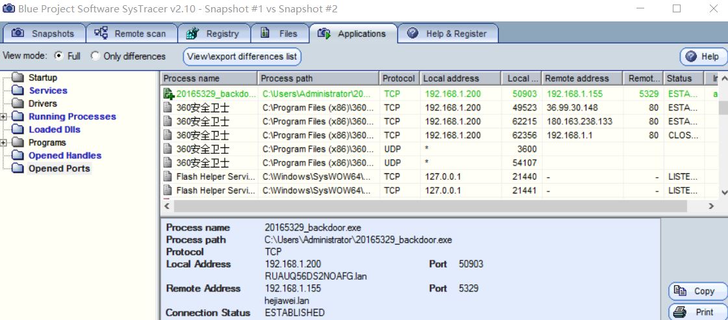Image resolution: width=728 pixels, height=320 pixels.
Task: Click file icon of 360 row with port 49523
Action: (168, 108)
